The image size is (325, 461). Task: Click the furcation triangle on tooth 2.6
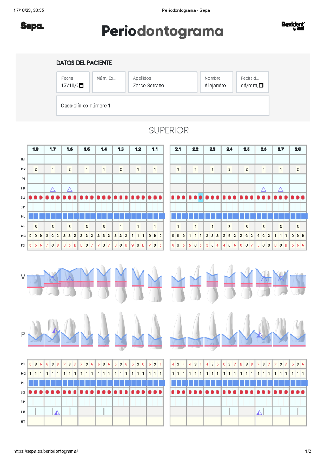pos(263,189)
